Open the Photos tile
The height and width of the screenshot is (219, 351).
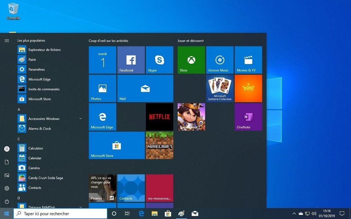click(103, 88)
